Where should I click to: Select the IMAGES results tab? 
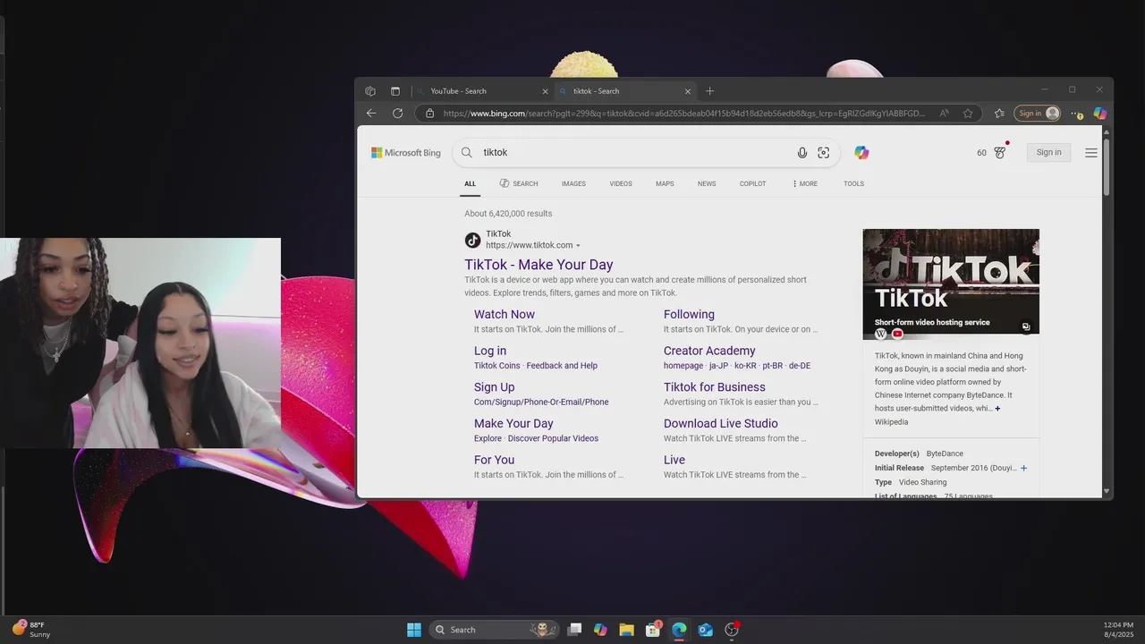(573, 183)
